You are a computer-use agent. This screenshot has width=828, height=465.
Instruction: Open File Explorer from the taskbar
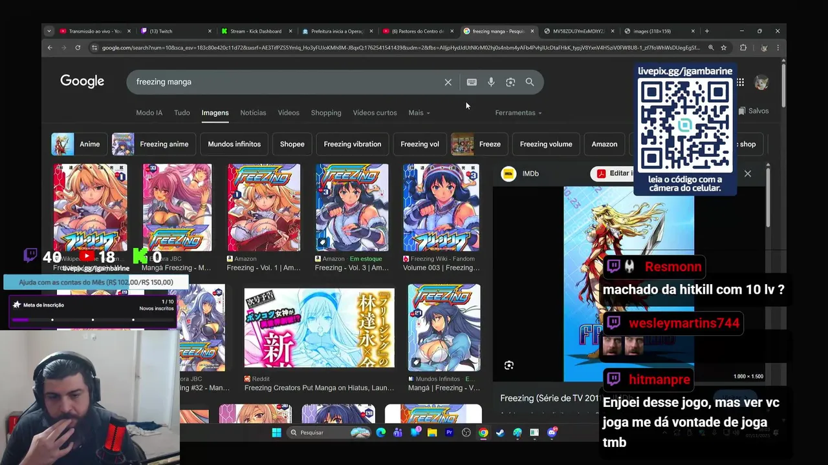point(432,433)
